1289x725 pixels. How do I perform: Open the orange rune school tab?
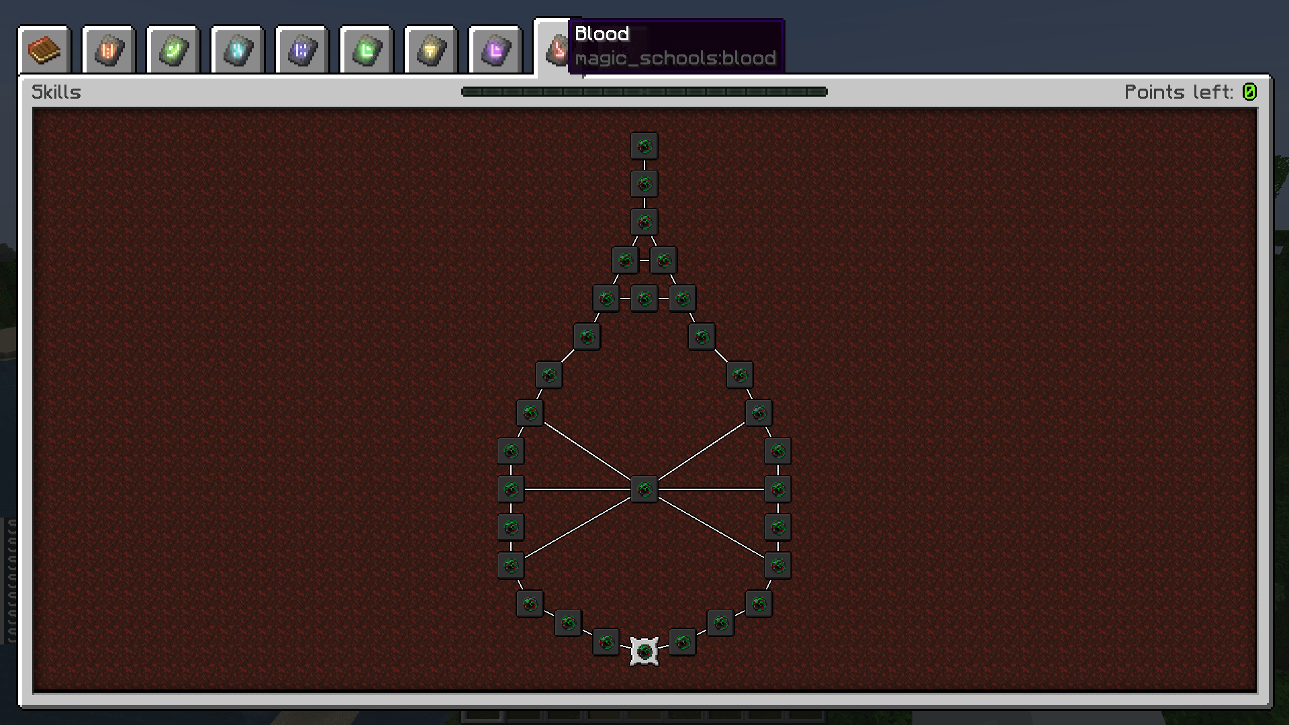[108, 49]
